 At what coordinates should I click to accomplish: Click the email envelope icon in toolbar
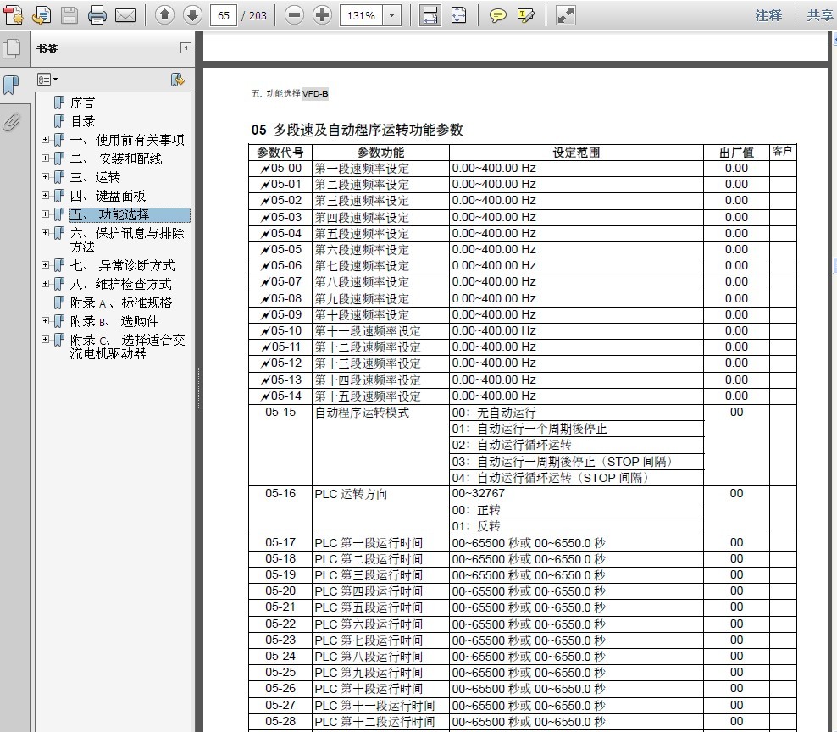tap(125, 15)
